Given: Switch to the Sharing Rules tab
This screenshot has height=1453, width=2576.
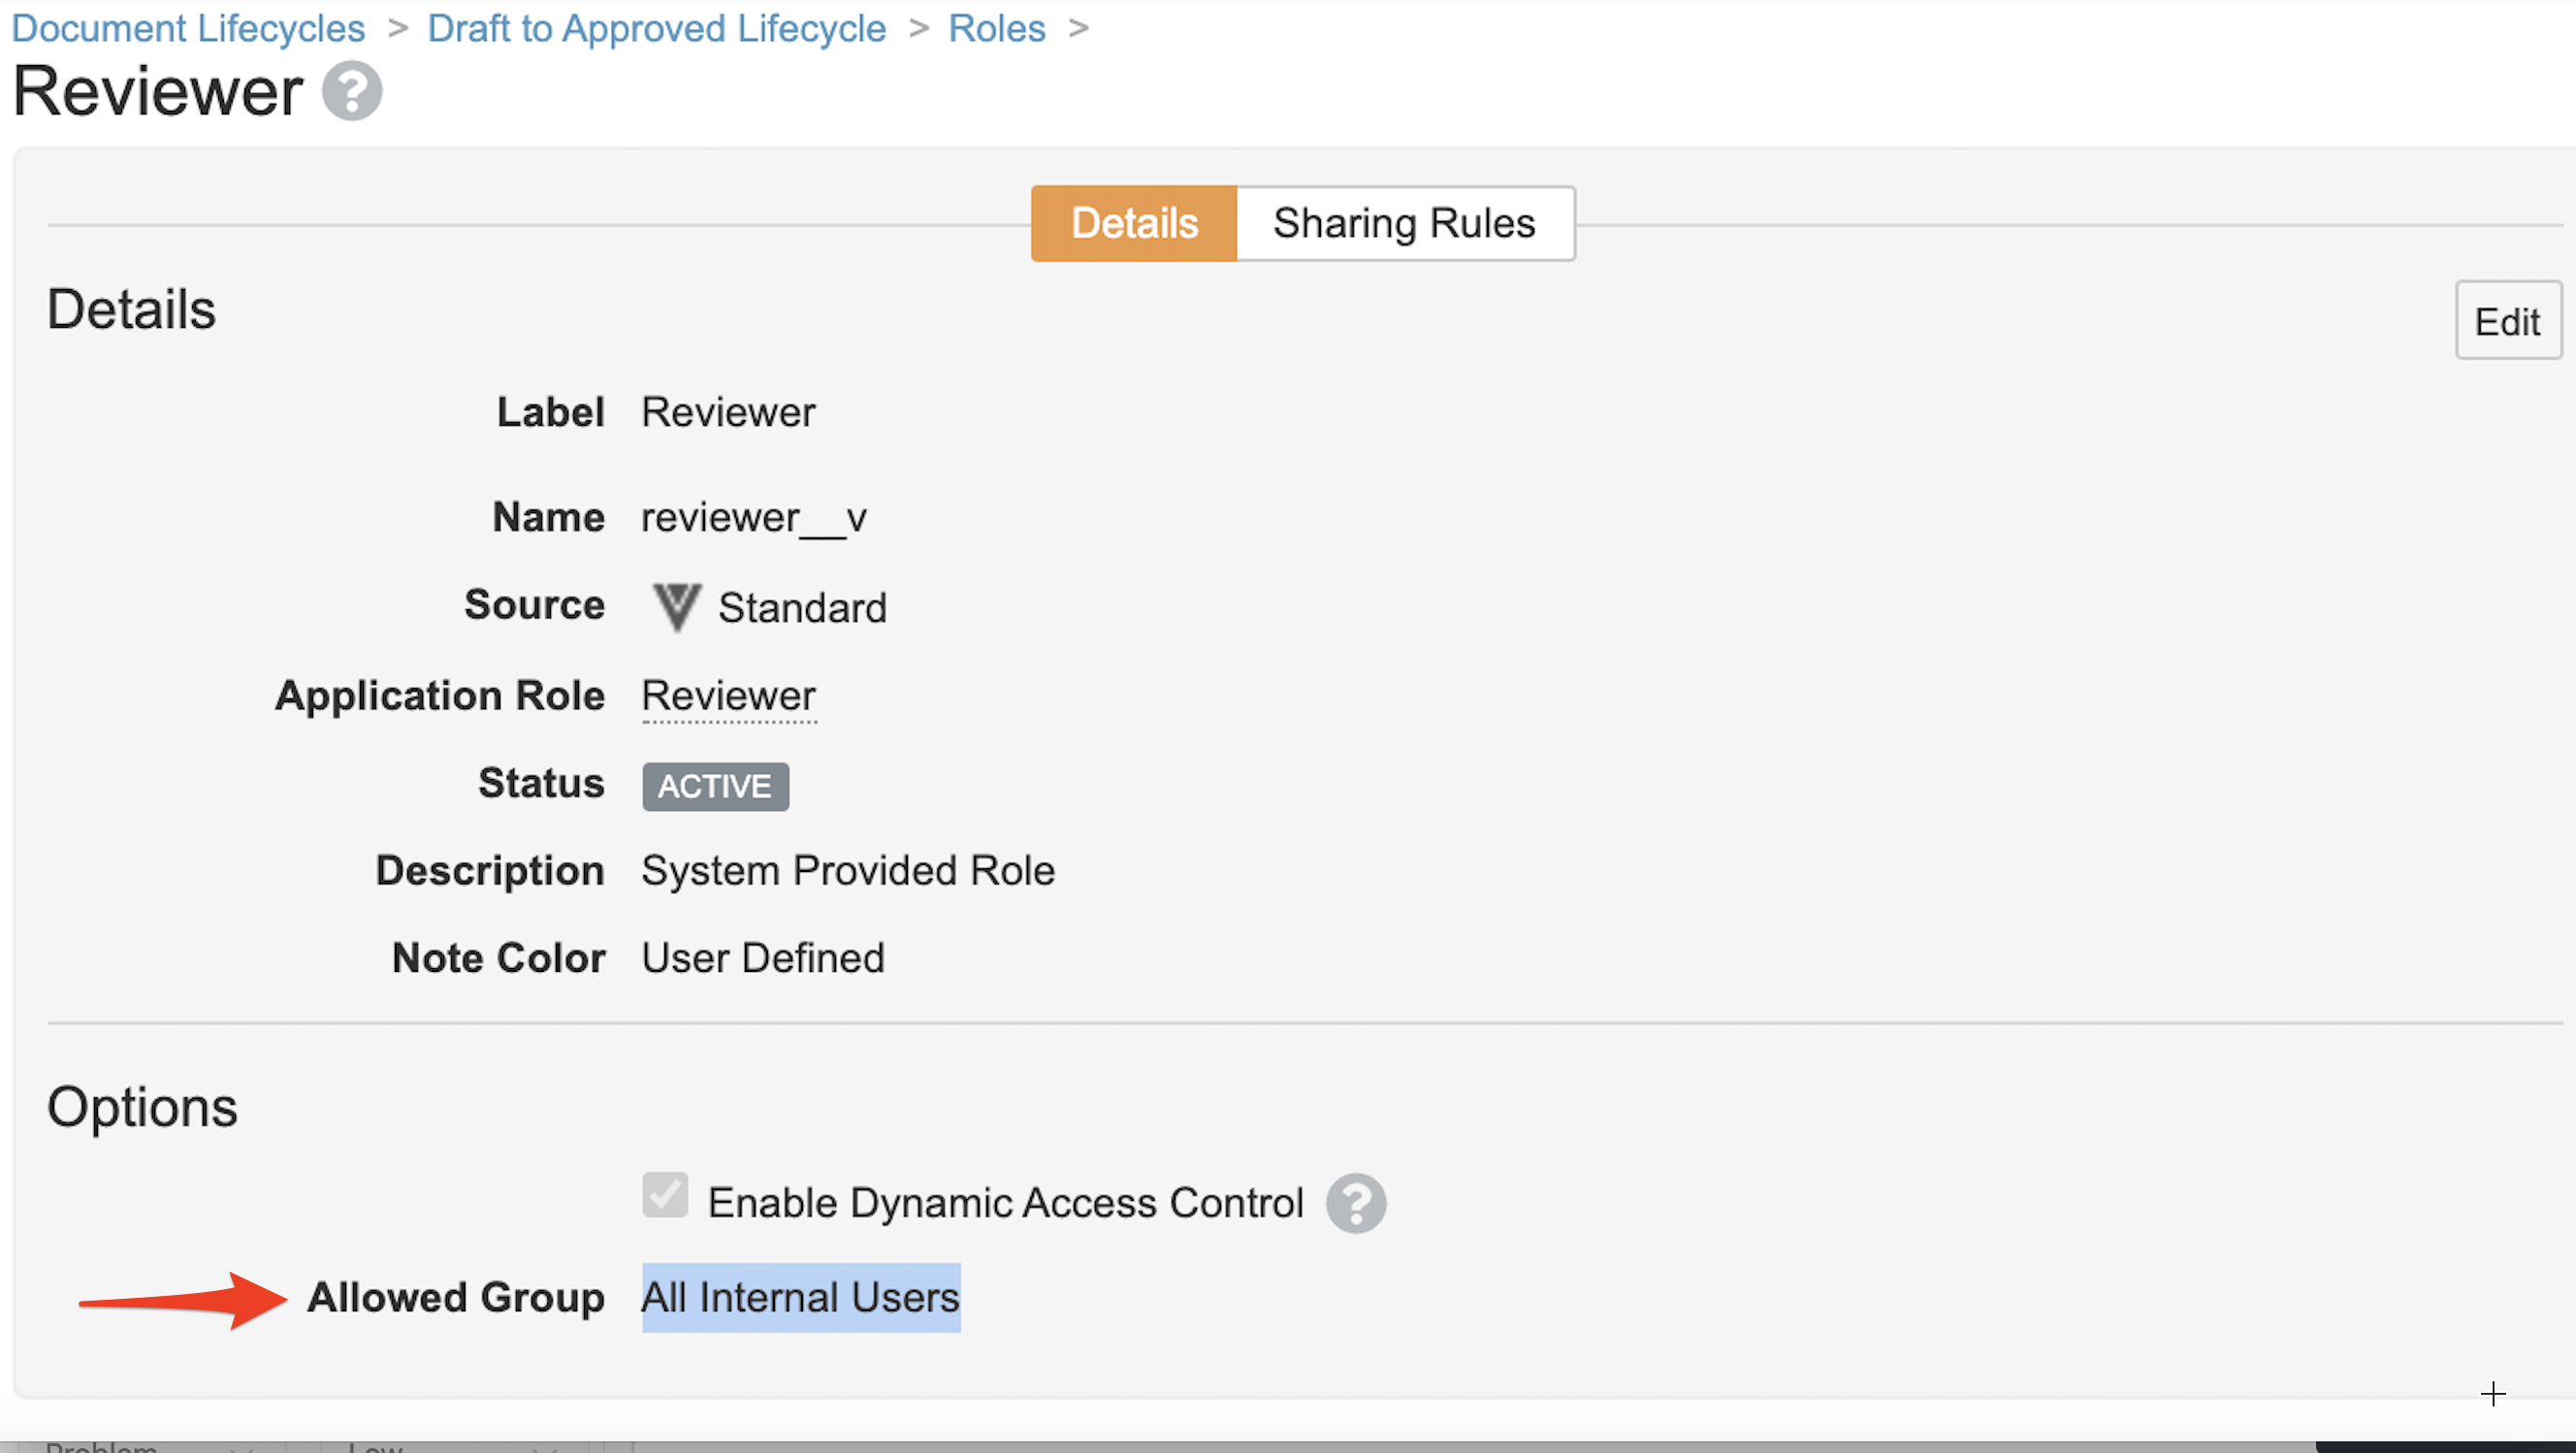Looking at the screenshot, I should 1403,223.
